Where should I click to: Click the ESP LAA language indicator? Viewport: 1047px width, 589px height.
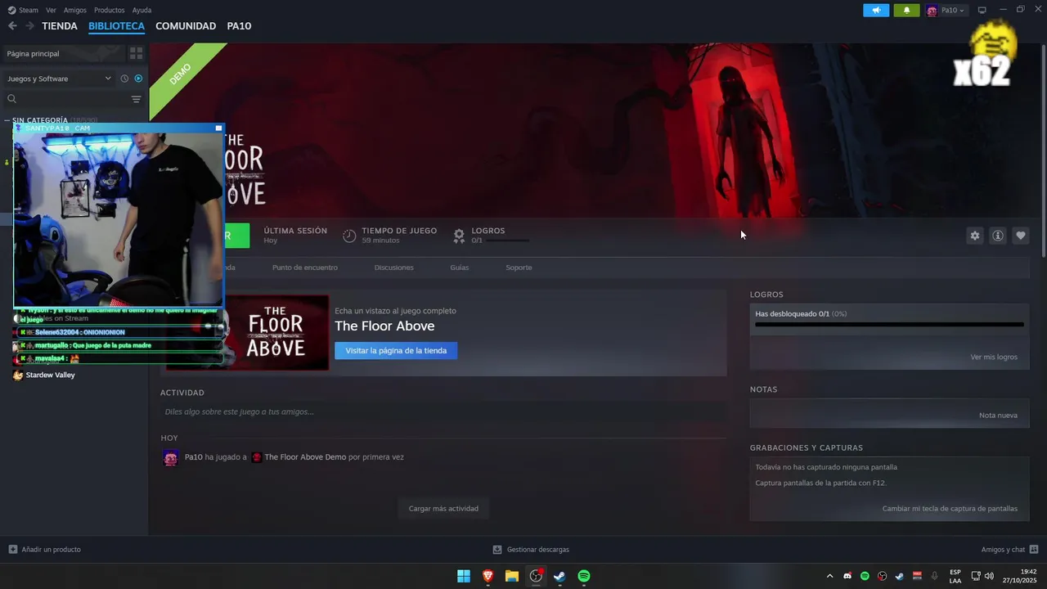955,576
